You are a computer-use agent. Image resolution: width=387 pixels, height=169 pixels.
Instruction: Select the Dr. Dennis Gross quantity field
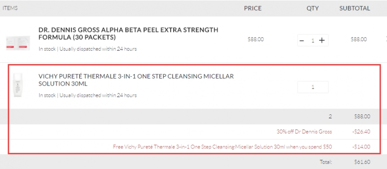pyautogui.click(x=313, y=41)
